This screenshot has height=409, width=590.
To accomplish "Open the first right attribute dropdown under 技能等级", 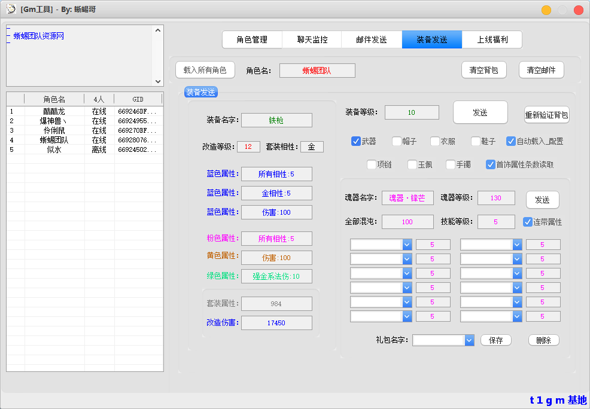I will (x=517, y=245).
